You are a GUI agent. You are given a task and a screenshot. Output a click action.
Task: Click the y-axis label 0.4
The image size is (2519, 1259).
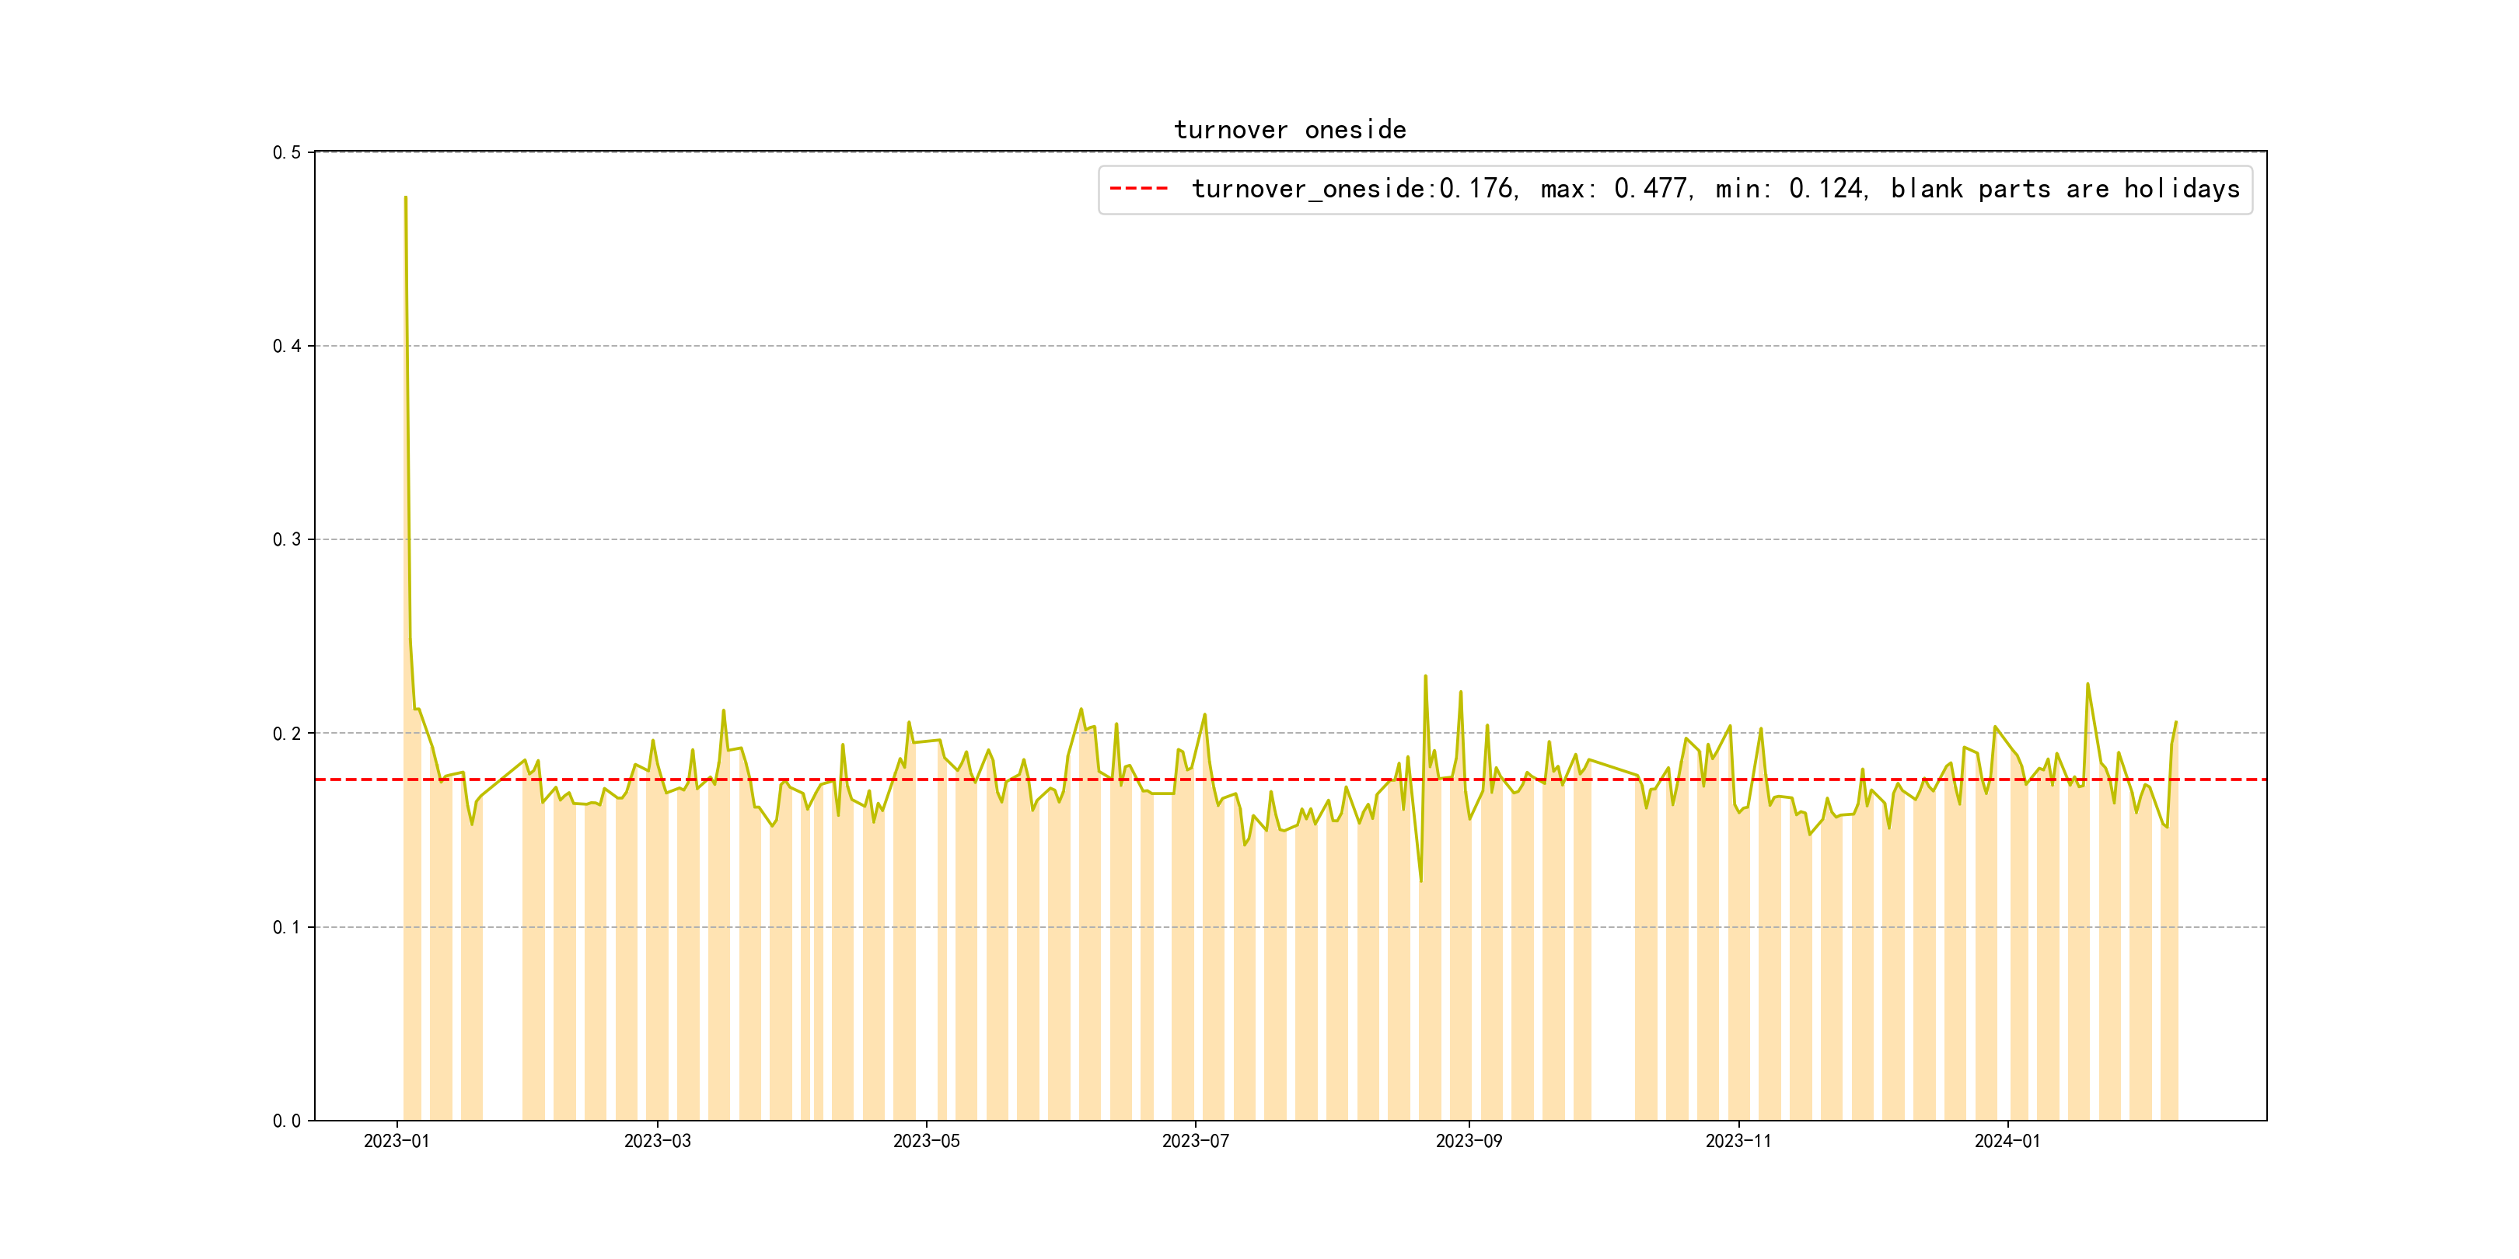pos(287,346)
